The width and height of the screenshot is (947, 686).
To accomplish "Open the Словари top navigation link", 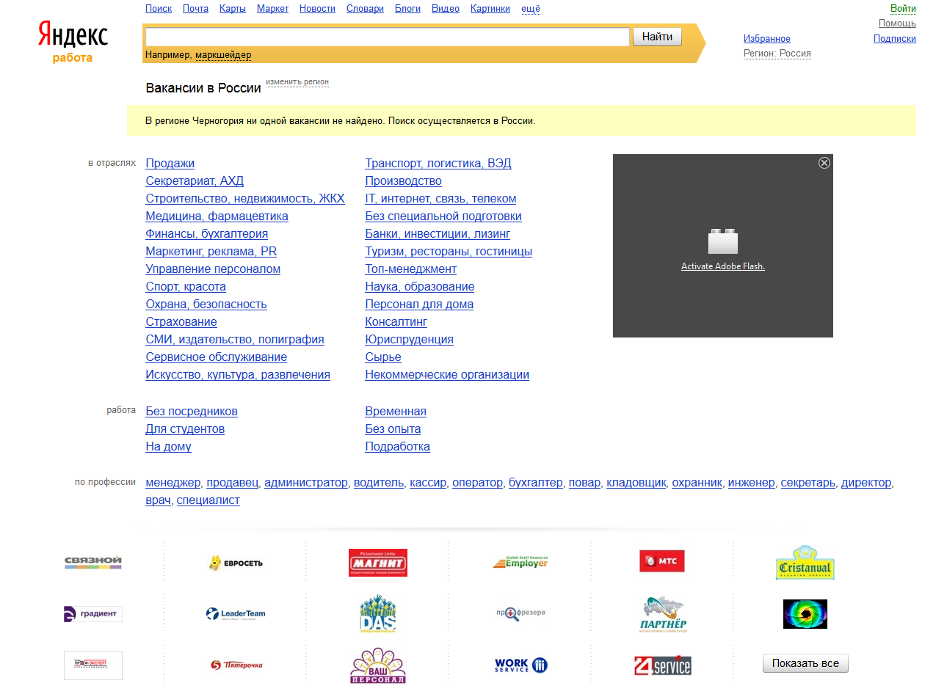I will (x=365, y=9).
